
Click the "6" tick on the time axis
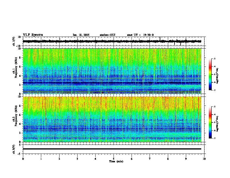tap(132, 159)
